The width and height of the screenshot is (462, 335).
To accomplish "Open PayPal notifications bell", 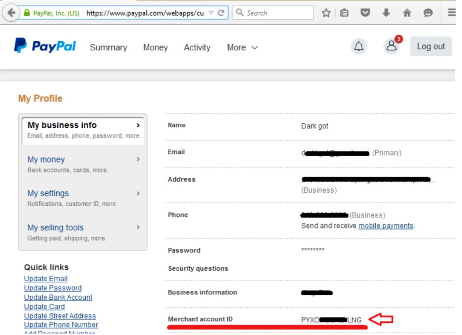I will coord(359,46).
